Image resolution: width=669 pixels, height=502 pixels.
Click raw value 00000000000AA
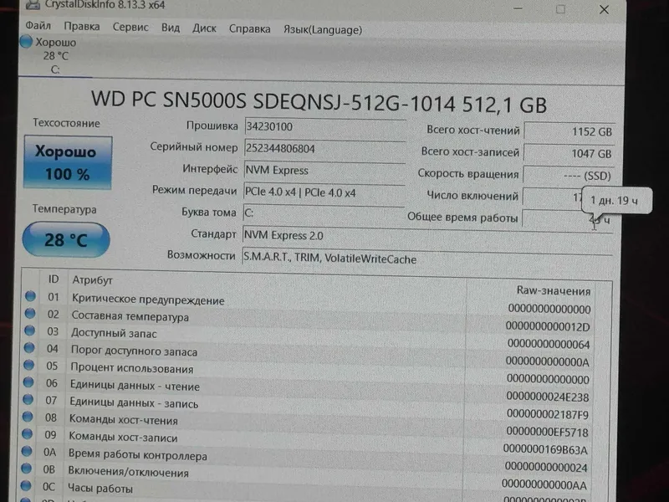pos(544,485)
